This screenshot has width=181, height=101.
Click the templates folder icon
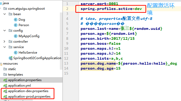[5, 75]
